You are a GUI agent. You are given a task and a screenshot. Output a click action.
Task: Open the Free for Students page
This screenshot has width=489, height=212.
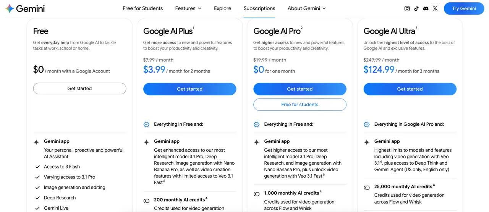(142, 8)
